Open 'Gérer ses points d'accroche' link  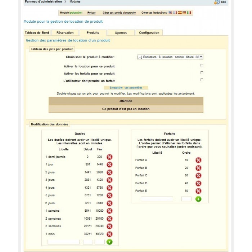pos(119,13)
